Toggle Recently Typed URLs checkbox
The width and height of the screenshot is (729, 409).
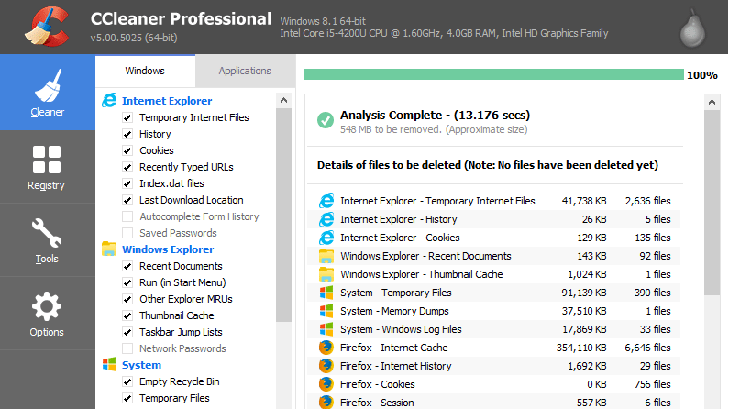(x=127, y=167)
